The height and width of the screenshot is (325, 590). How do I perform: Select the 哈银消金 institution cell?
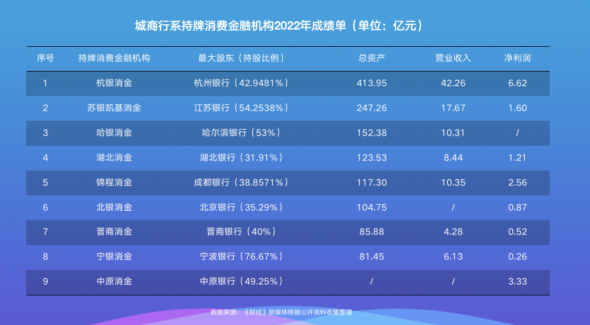tap(114, 133)
